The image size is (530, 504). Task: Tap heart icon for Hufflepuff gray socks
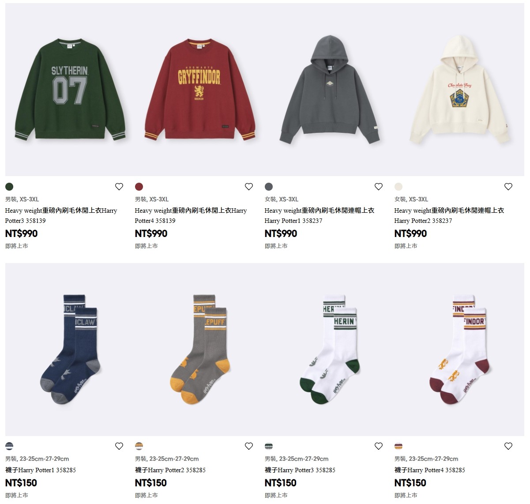249,446
